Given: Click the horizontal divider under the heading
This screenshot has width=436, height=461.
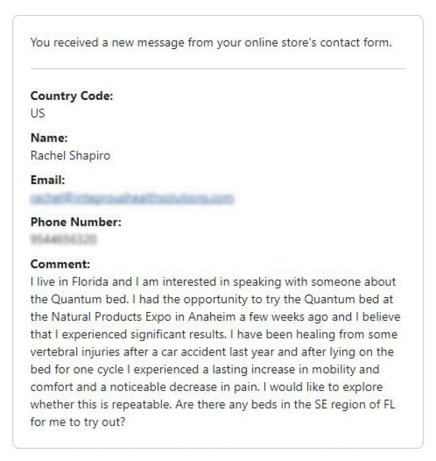Looking at the screenshot, I should pyautogui.click(x=218, y=69).
